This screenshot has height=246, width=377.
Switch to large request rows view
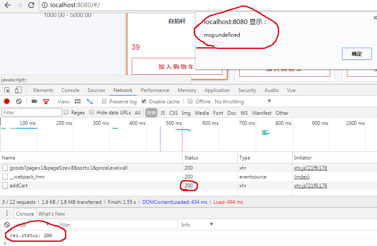[78, 102]
